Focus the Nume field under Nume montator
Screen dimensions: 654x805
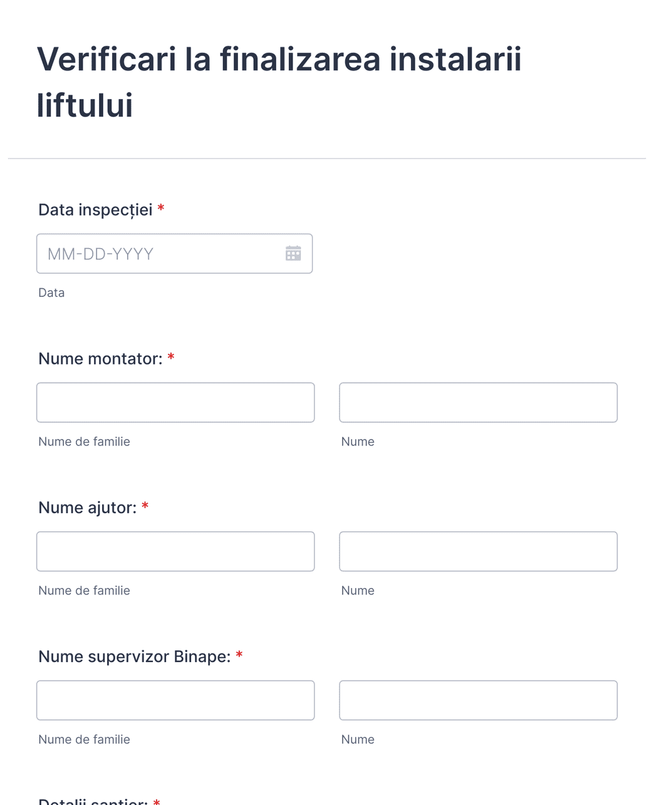478,402
